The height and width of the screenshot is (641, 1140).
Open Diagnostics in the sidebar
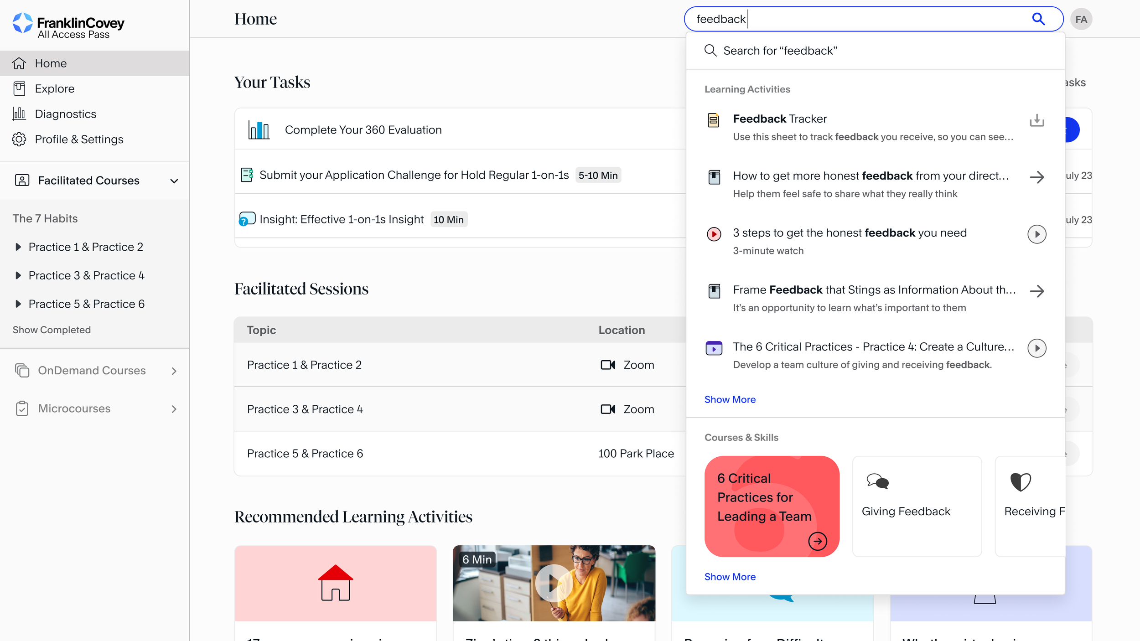tap(94, 114)
